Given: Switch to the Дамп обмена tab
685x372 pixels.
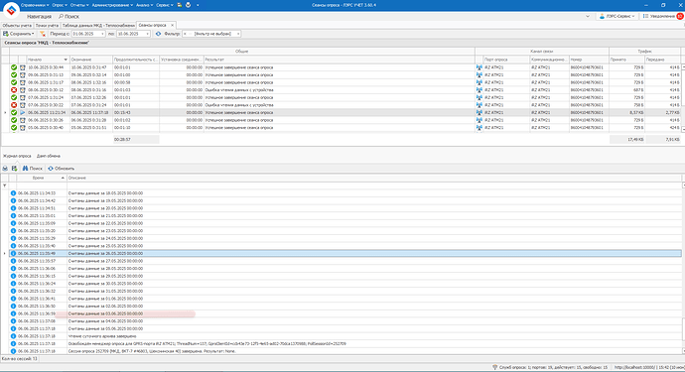Looking at the screenshot, I should (49, 156).
